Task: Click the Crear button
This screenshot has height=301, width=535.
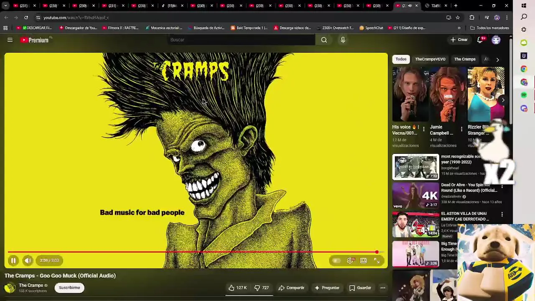Action: click(459, 40)
